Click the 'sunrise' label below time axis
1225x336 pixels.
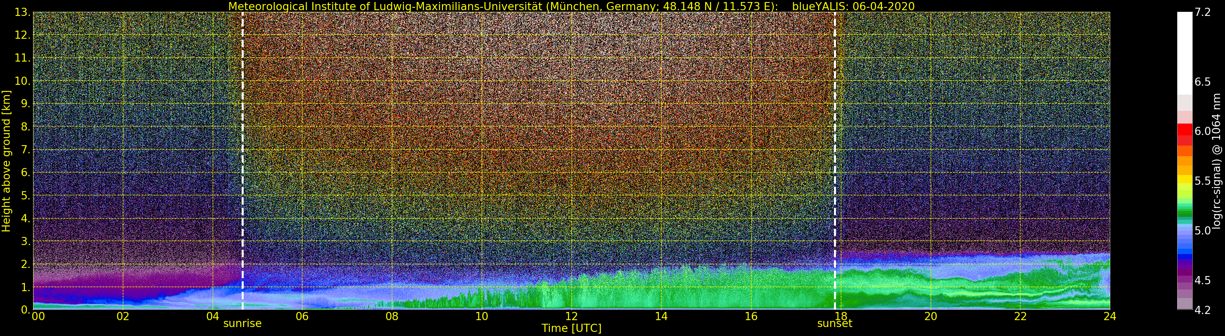pyautogui.click(x=242, y=323)
